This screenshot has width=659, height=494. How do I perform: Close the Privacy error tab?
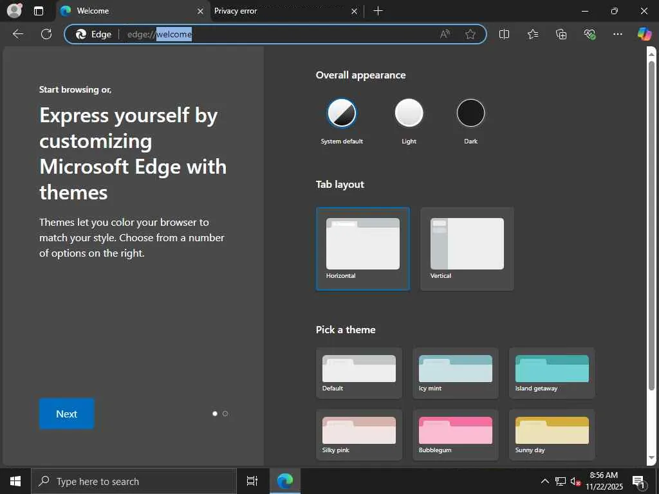click(355, 12)
